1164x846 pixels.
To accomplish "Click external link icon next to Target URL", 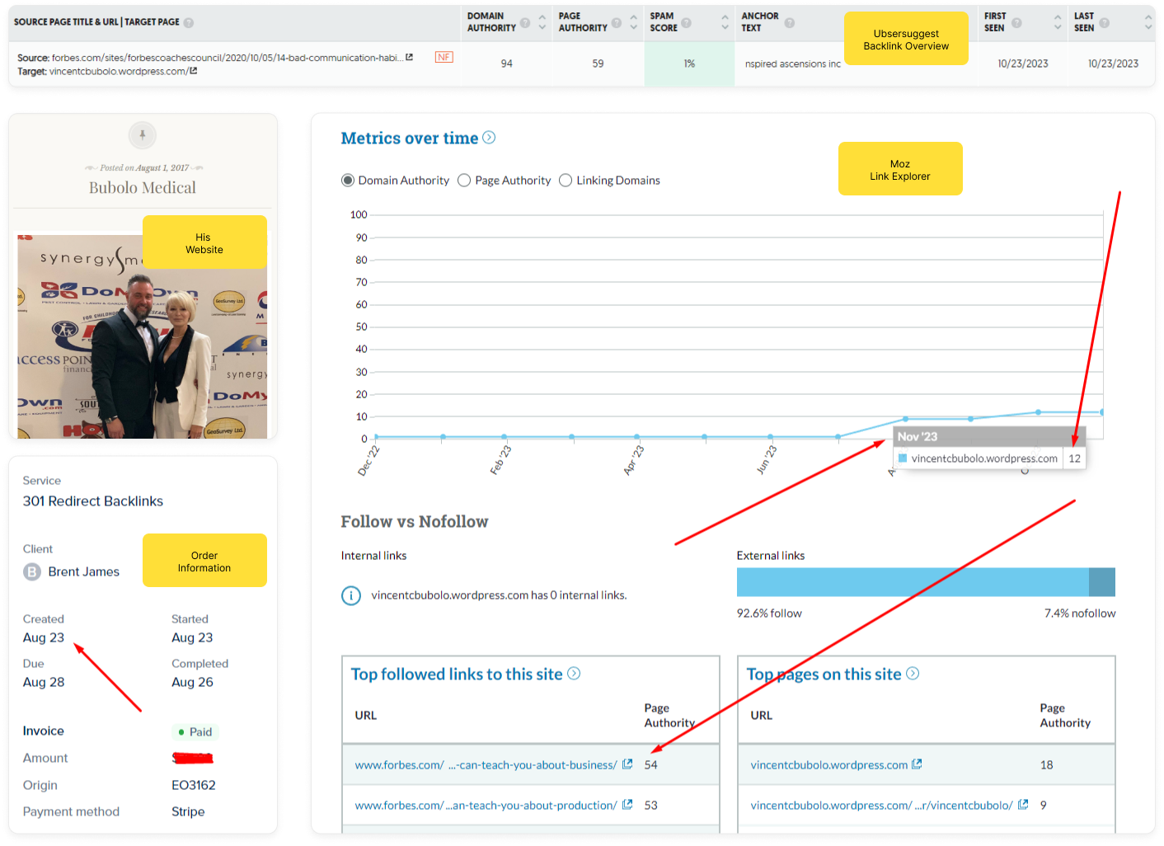I will tap(193, 71).
